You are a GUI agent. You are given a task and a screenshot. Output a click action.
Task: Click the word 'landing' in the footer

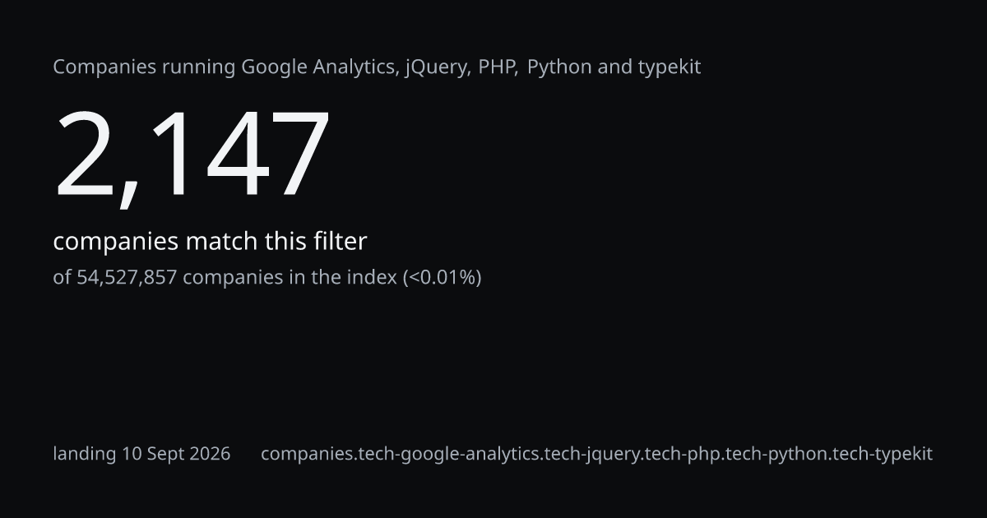pos(85,454)
